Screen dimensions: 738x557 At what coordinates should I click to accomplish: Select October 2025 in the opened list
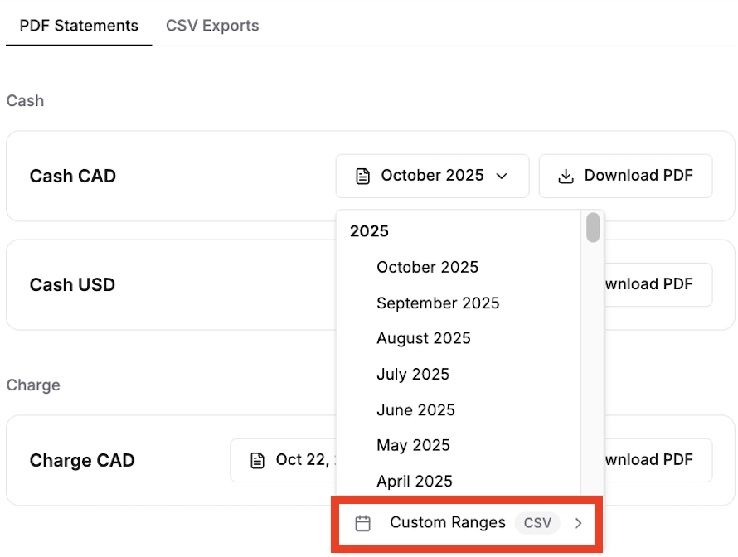coord(427,267)
